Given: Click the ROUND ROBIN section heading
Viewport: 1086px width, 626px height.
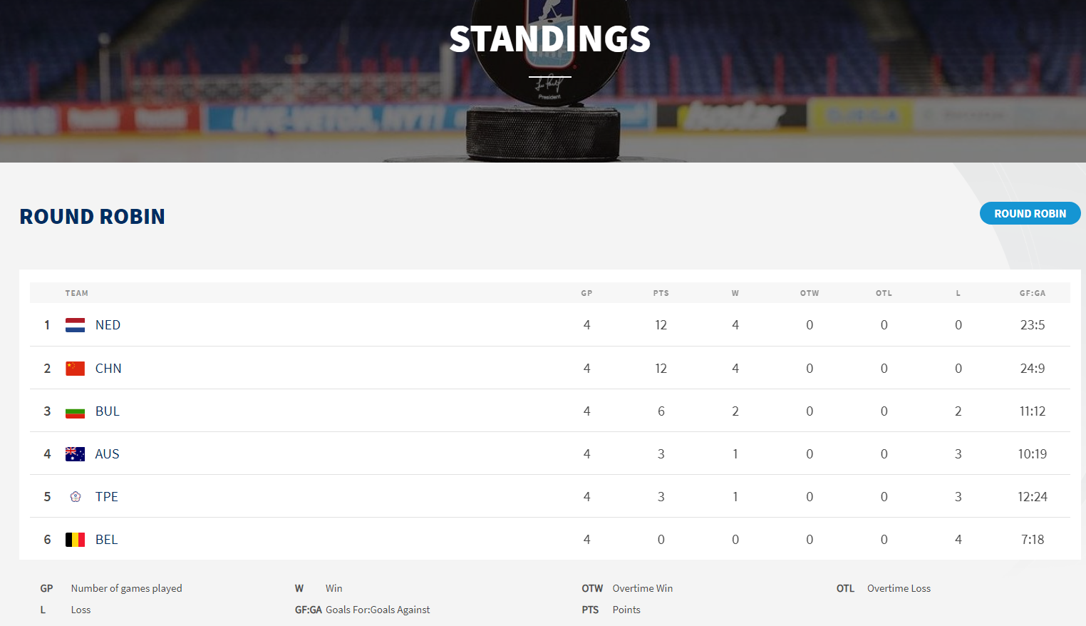Looking at the screenshot, I should pos(92,216).
